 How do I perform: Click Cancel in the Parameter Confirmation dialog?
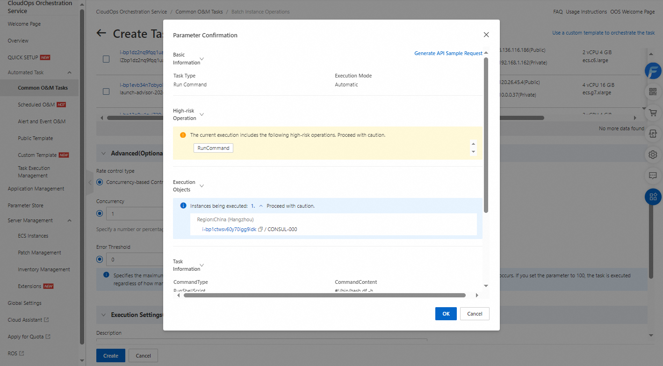pyautogui.click(x=475, y=314)
